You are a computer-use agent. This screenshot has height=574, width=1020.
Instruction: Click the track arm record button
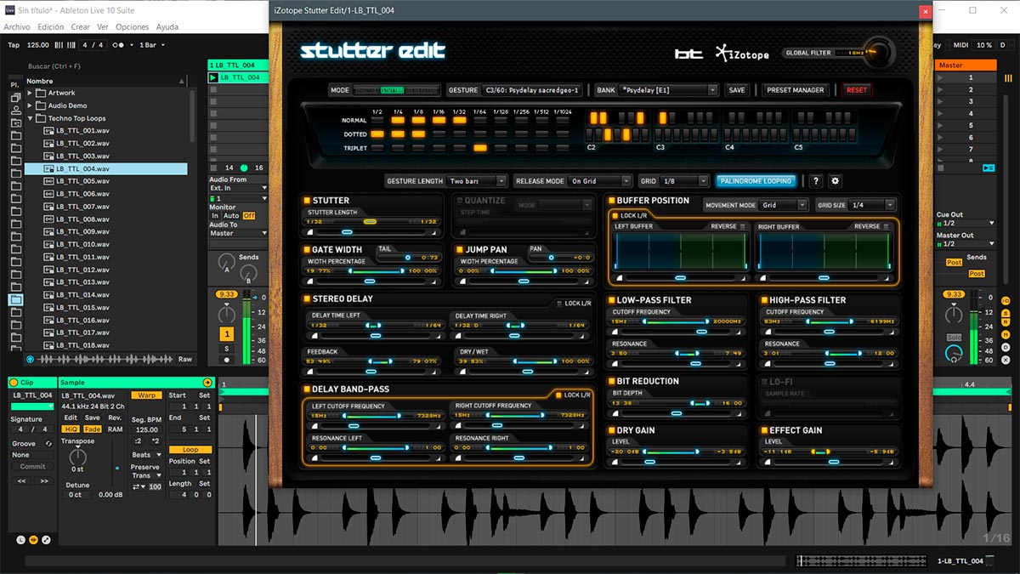point(227,360)
